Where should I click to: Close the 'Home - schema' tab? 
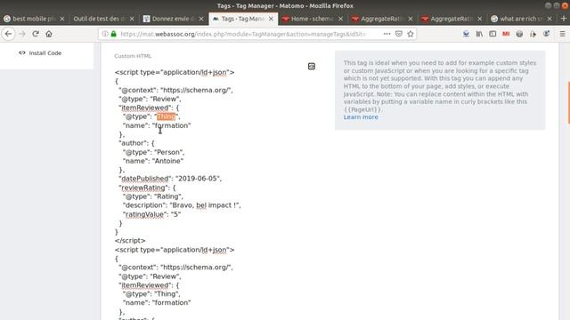[340, 19]
